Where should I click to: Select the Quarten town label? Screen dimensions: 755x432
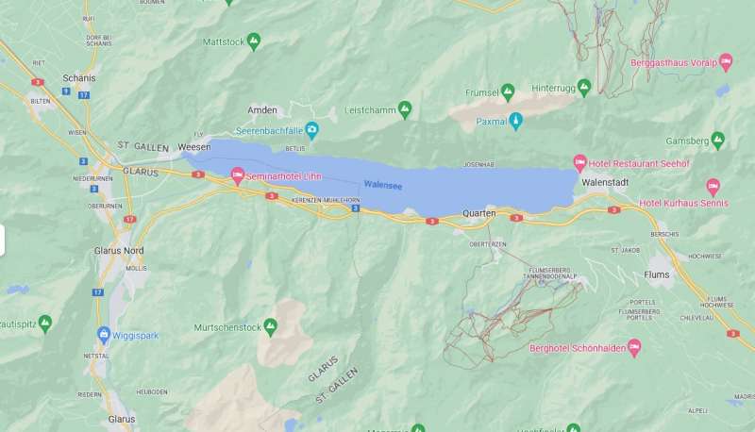[x=479, y=213]
